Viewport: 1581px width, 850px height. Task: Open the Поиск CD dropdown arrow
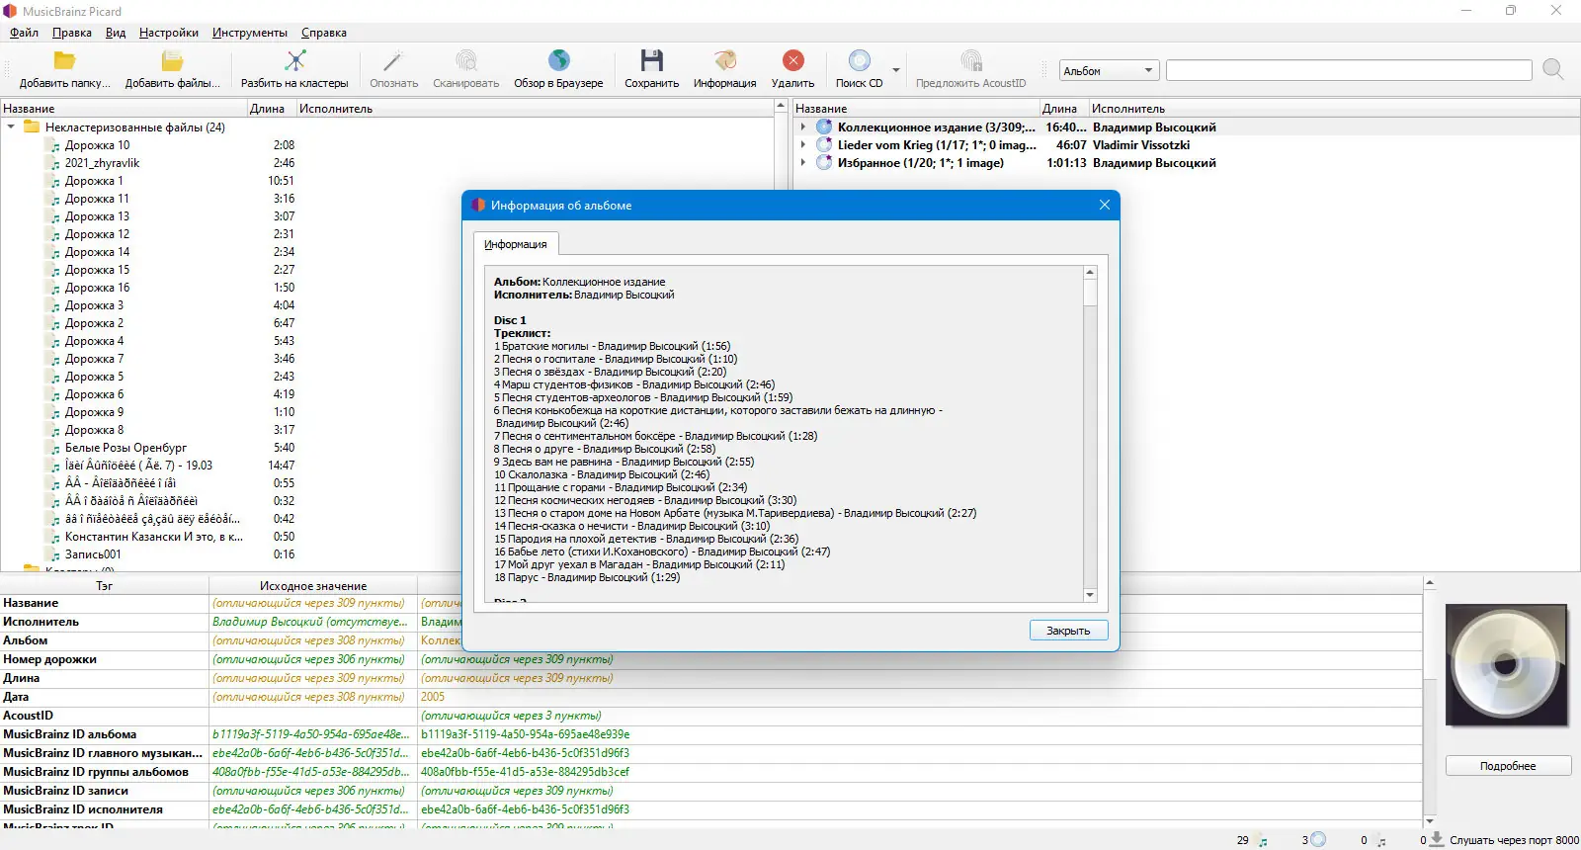pos(896,70)
